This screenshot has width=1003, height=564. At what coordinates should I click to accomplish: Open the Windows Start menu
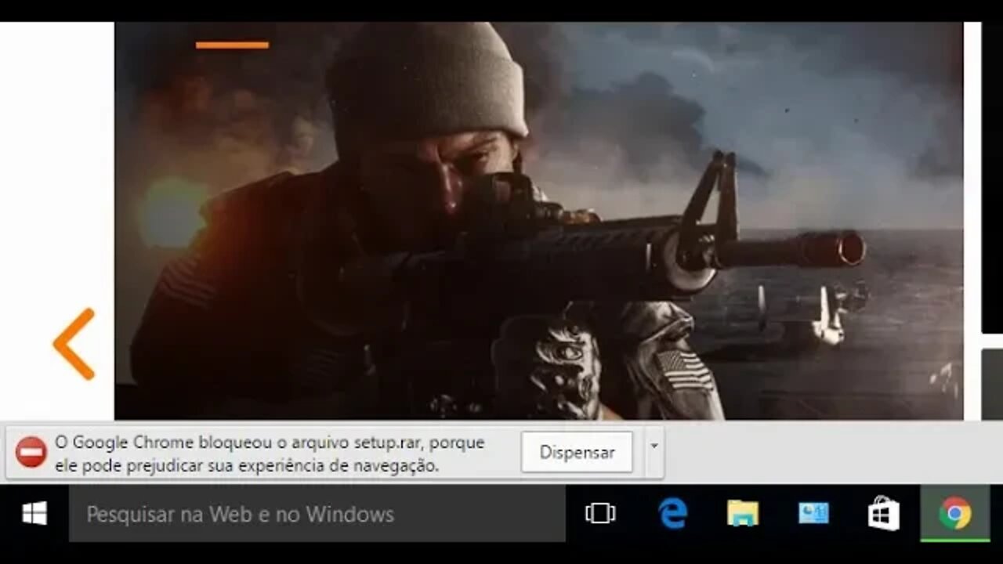(x=34, y=514)
